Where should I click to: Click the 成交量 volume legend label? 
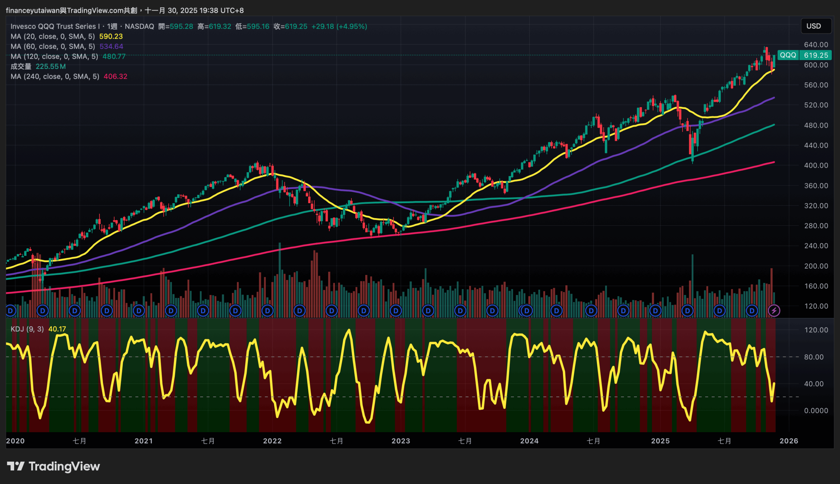(x=21, y=67)
